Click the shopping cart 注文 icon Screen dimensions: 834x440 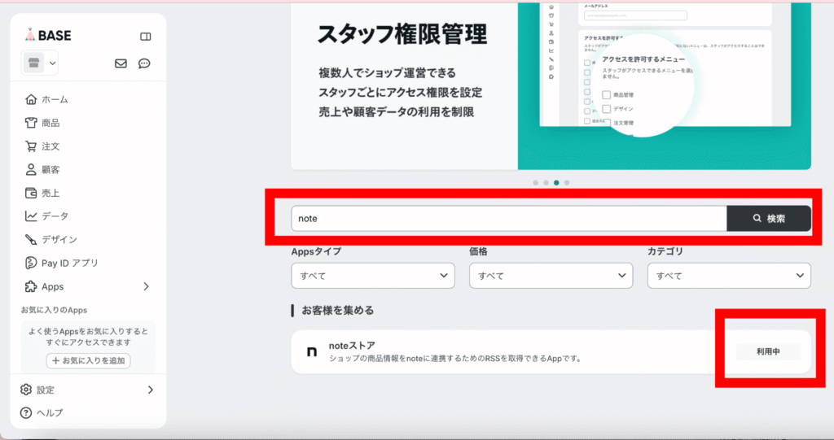click(x=31, y=146)
